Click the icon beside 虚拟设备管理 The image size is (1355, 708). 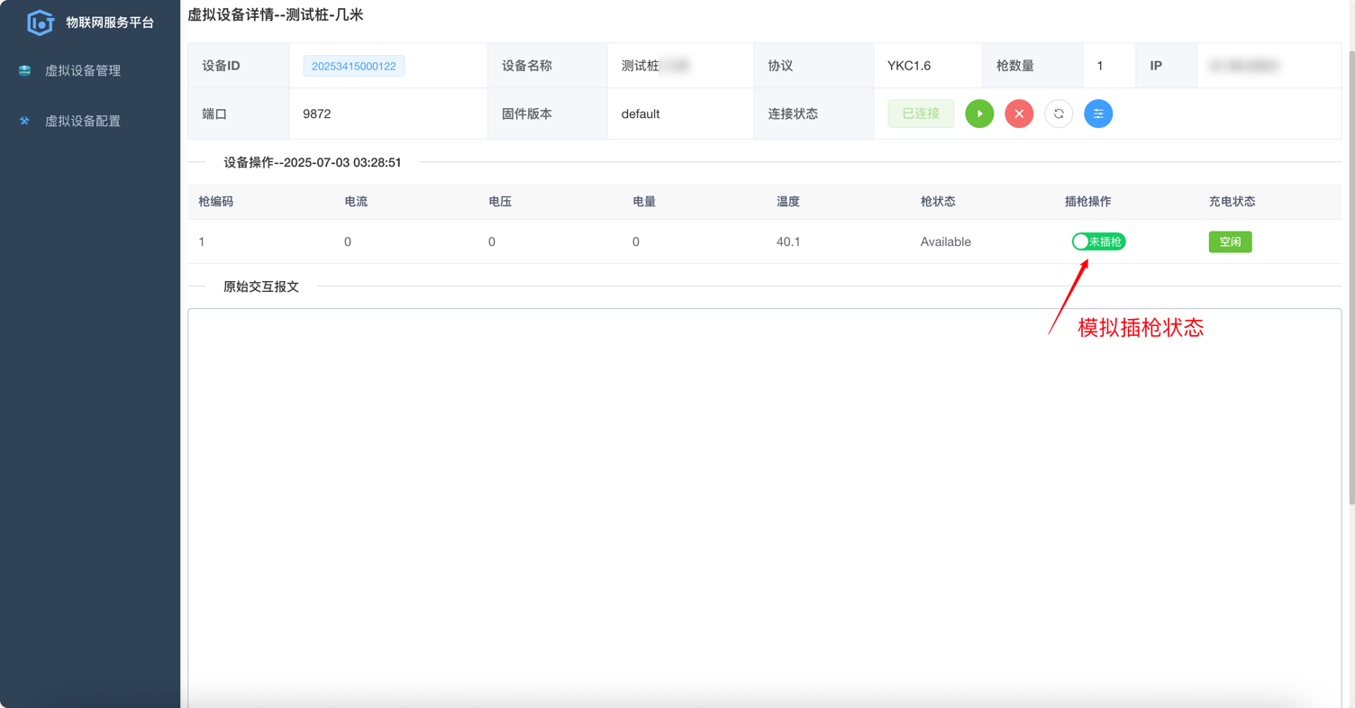(25, 70)
